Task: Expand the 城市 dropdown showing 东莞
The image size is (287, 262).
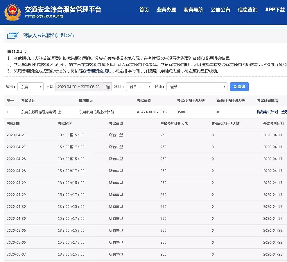Action: click(31, 87)
